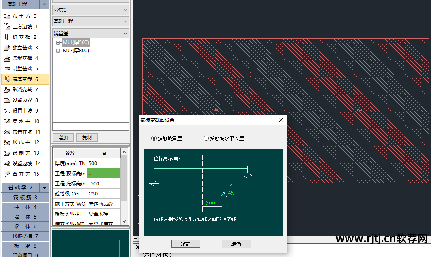Image resolution: width=431 pixels, height=257 pixels.
Task: Select the 条形基础 strip foundation icon
Action: point(6,58)
